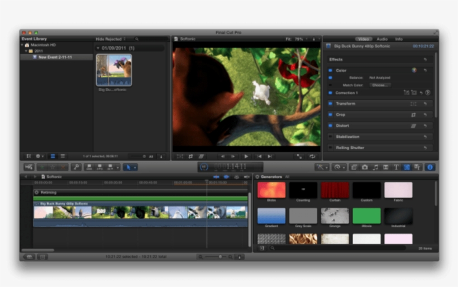
Task: Open the Project Library film reel button
Action: 29,257
